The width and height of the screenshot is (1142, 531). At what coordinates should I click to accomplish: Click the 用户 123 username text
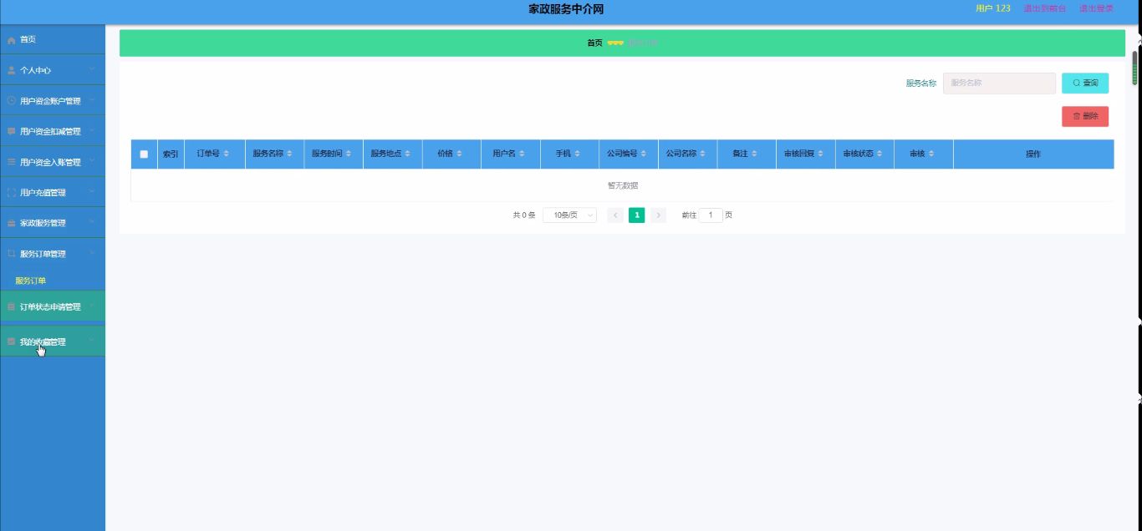993,8
